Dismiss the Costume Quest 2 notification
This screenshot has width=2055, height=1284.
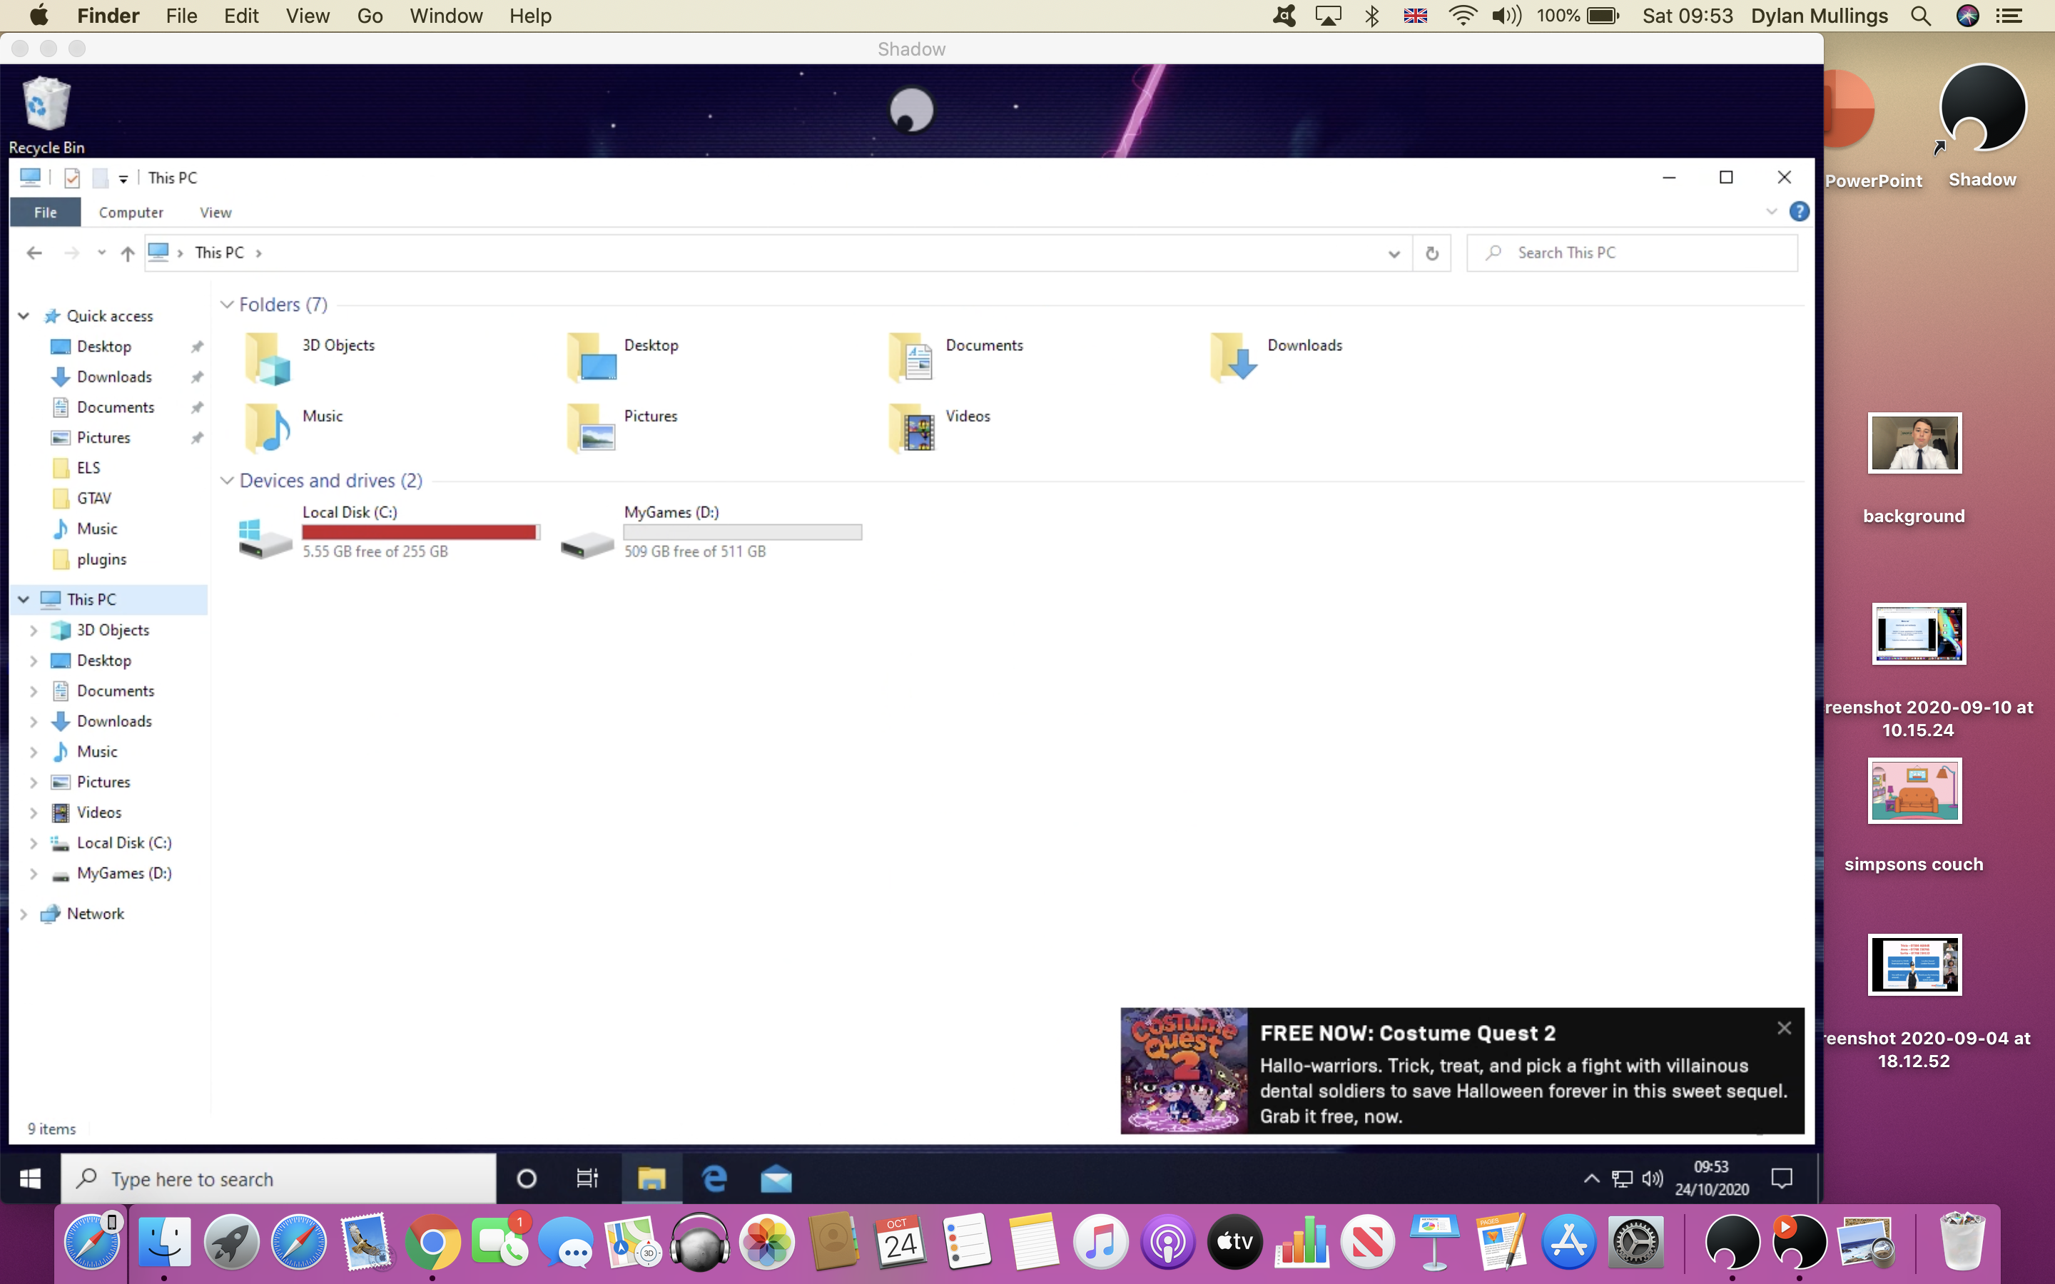[1784, 1029]
